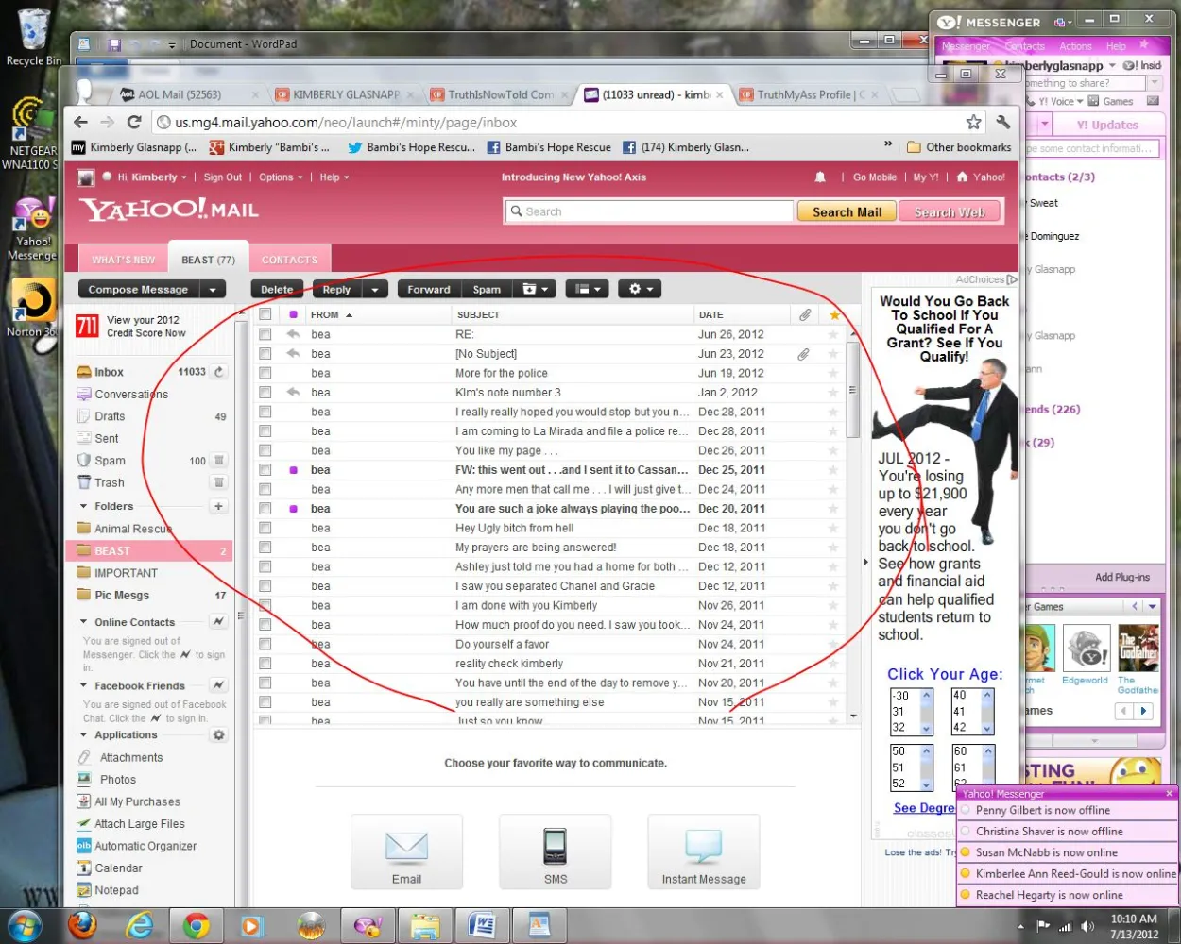
Task: Launch Internet Explorer from the taskbar
Action: pos(140,925)
